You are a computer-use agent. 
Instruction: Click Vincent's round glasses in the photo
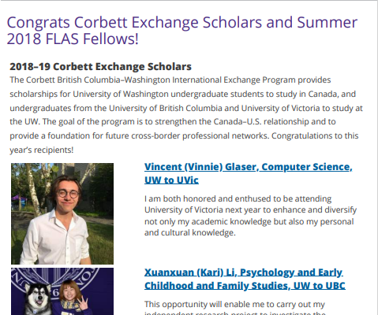click(x=68, y=194)
